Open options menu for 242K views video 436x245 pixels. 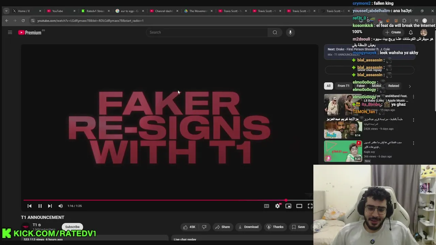(414, 120)
